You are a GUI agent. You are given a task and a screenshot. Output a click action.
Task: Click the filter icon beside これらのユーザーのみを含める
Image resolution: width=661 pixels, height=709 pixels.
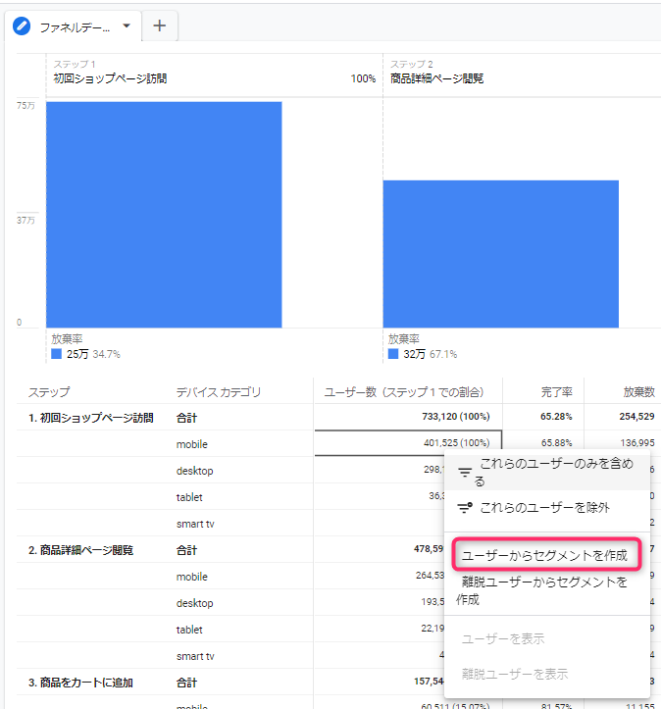point(465,472)
